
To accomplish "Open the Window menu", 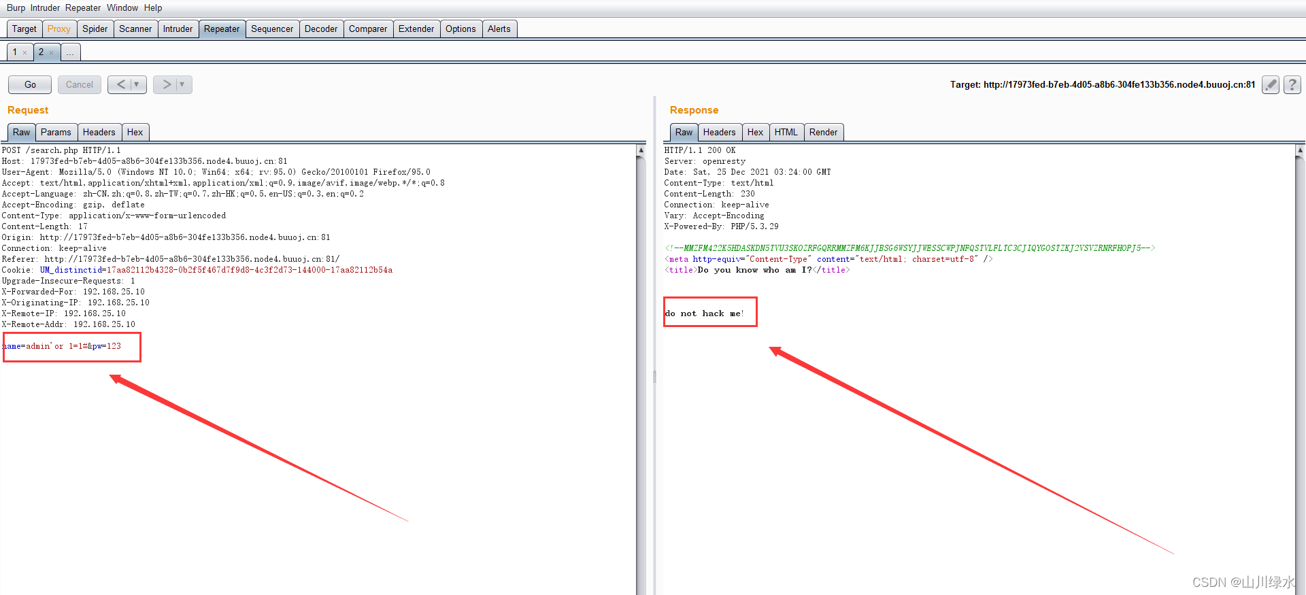I will 122,7.
